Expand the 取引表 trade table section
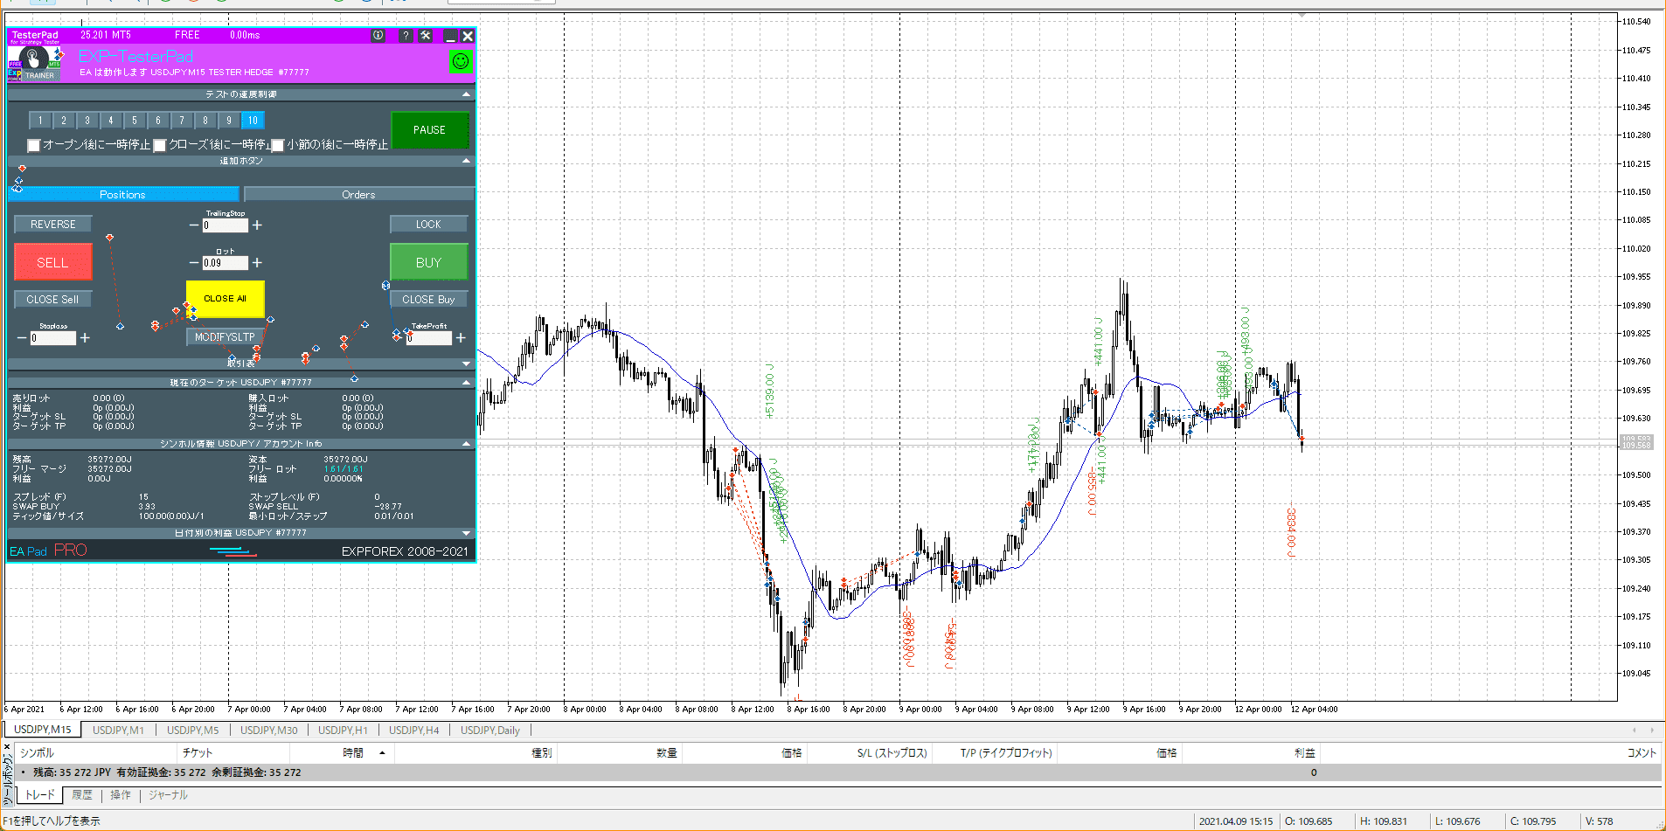1666x831 pixels. tap(466, 364)
